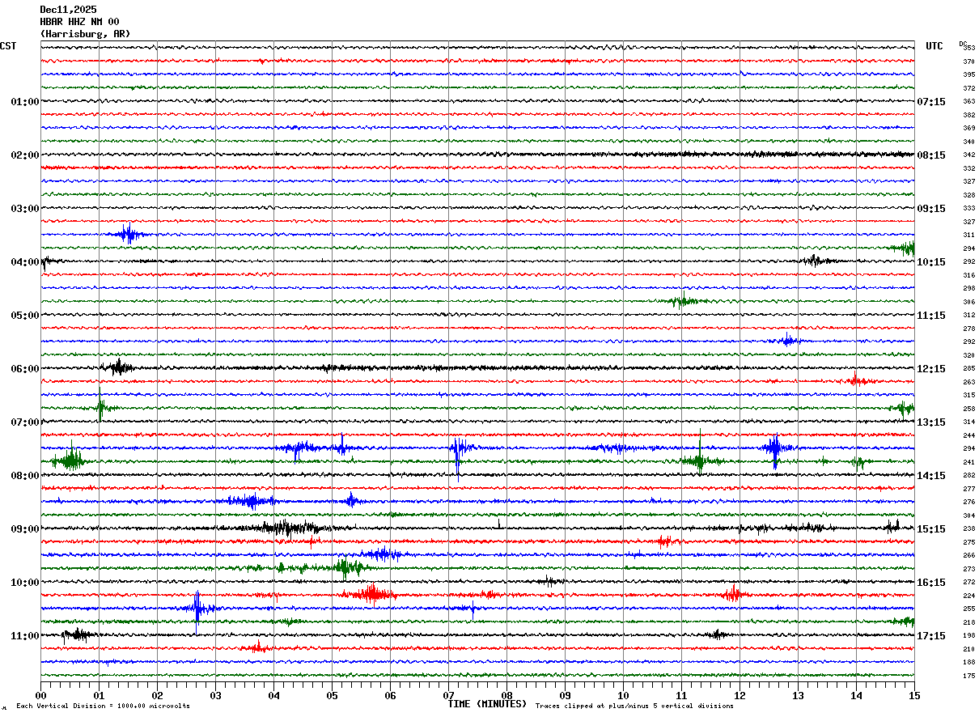This screenshot has width=979, height=717.
Task: Click minute tick label 15 on time axis
Action: 914,696
